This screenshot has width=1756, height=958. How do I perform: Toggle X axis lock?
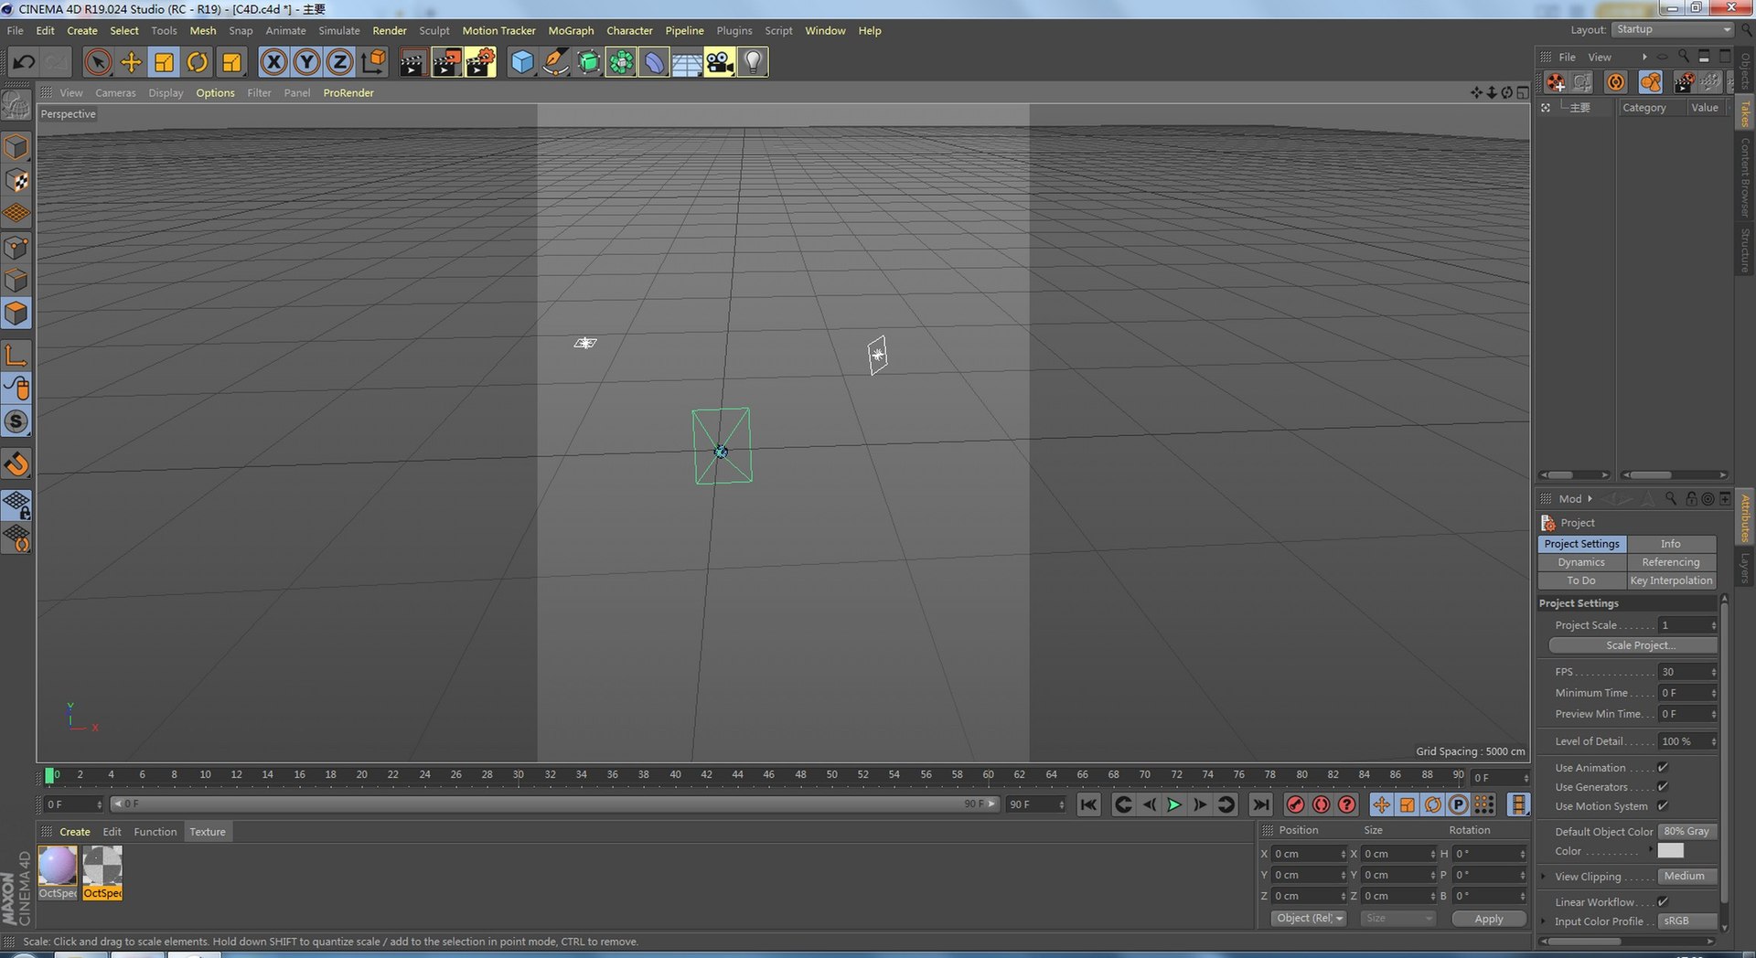click(x=273, y=62)
